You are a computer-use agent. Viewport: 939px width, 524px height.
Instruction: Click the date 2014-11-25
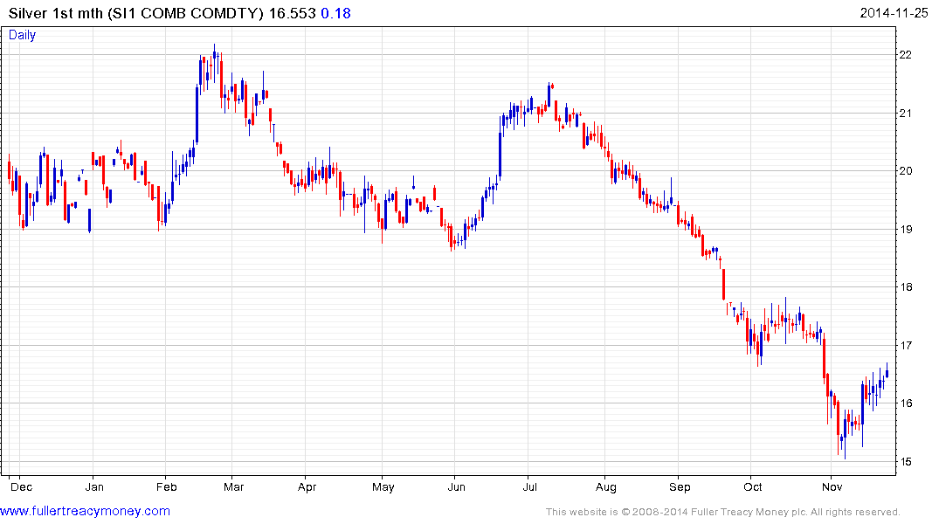click(x=894, y=13)
